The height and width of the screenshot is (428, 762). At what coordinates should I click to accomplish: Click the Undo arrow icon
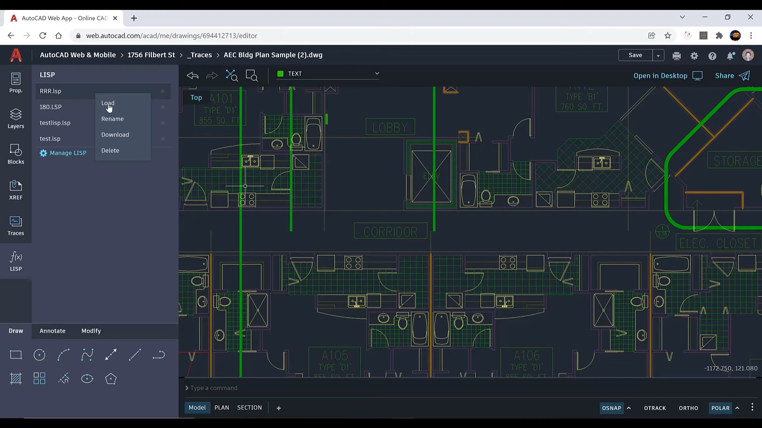point(192,75)
